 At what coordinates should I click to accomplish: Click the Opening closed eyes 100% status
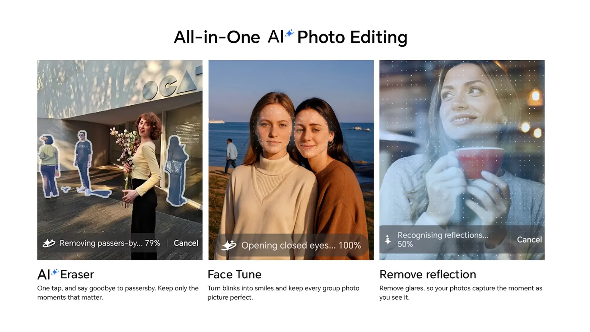coord(301,245)
